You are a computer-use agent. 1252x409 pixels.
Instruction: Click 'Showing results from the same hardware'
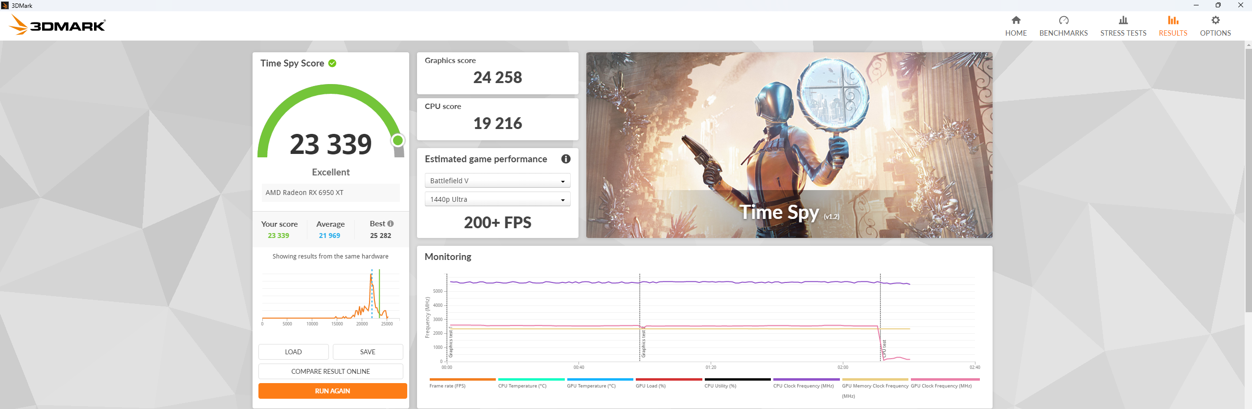(x=330, y=256)
